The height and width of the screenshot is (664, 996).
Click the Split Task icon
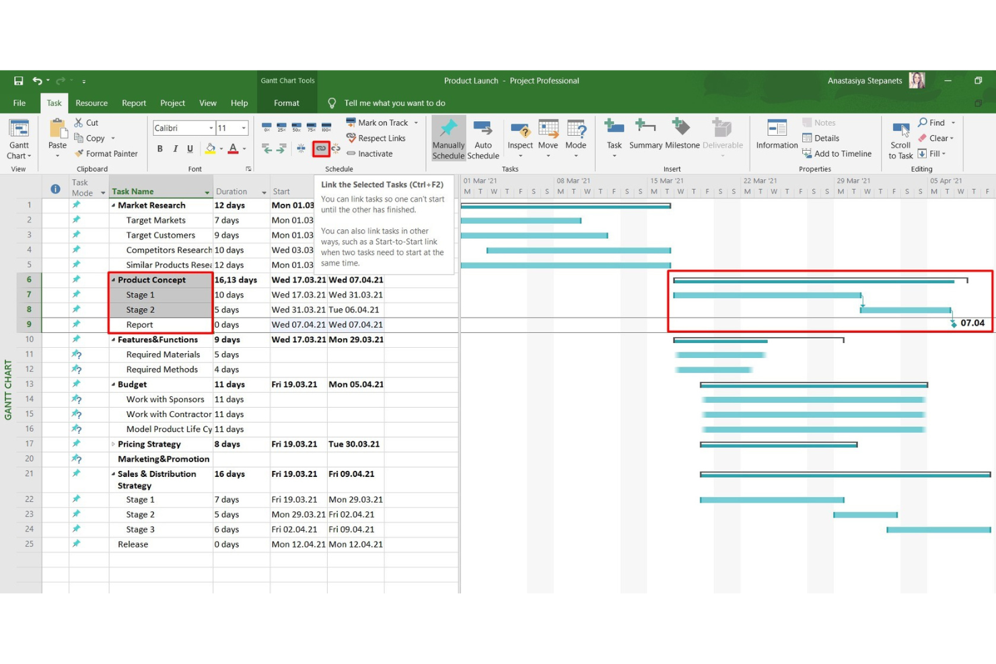(301, 148)
